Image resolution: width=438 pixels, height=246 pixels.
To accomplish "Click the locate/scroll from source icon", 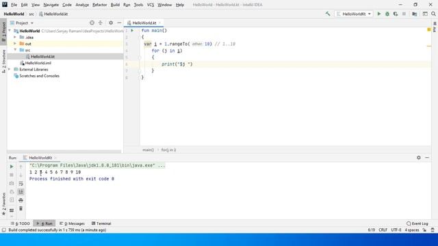I will point(92,23).
